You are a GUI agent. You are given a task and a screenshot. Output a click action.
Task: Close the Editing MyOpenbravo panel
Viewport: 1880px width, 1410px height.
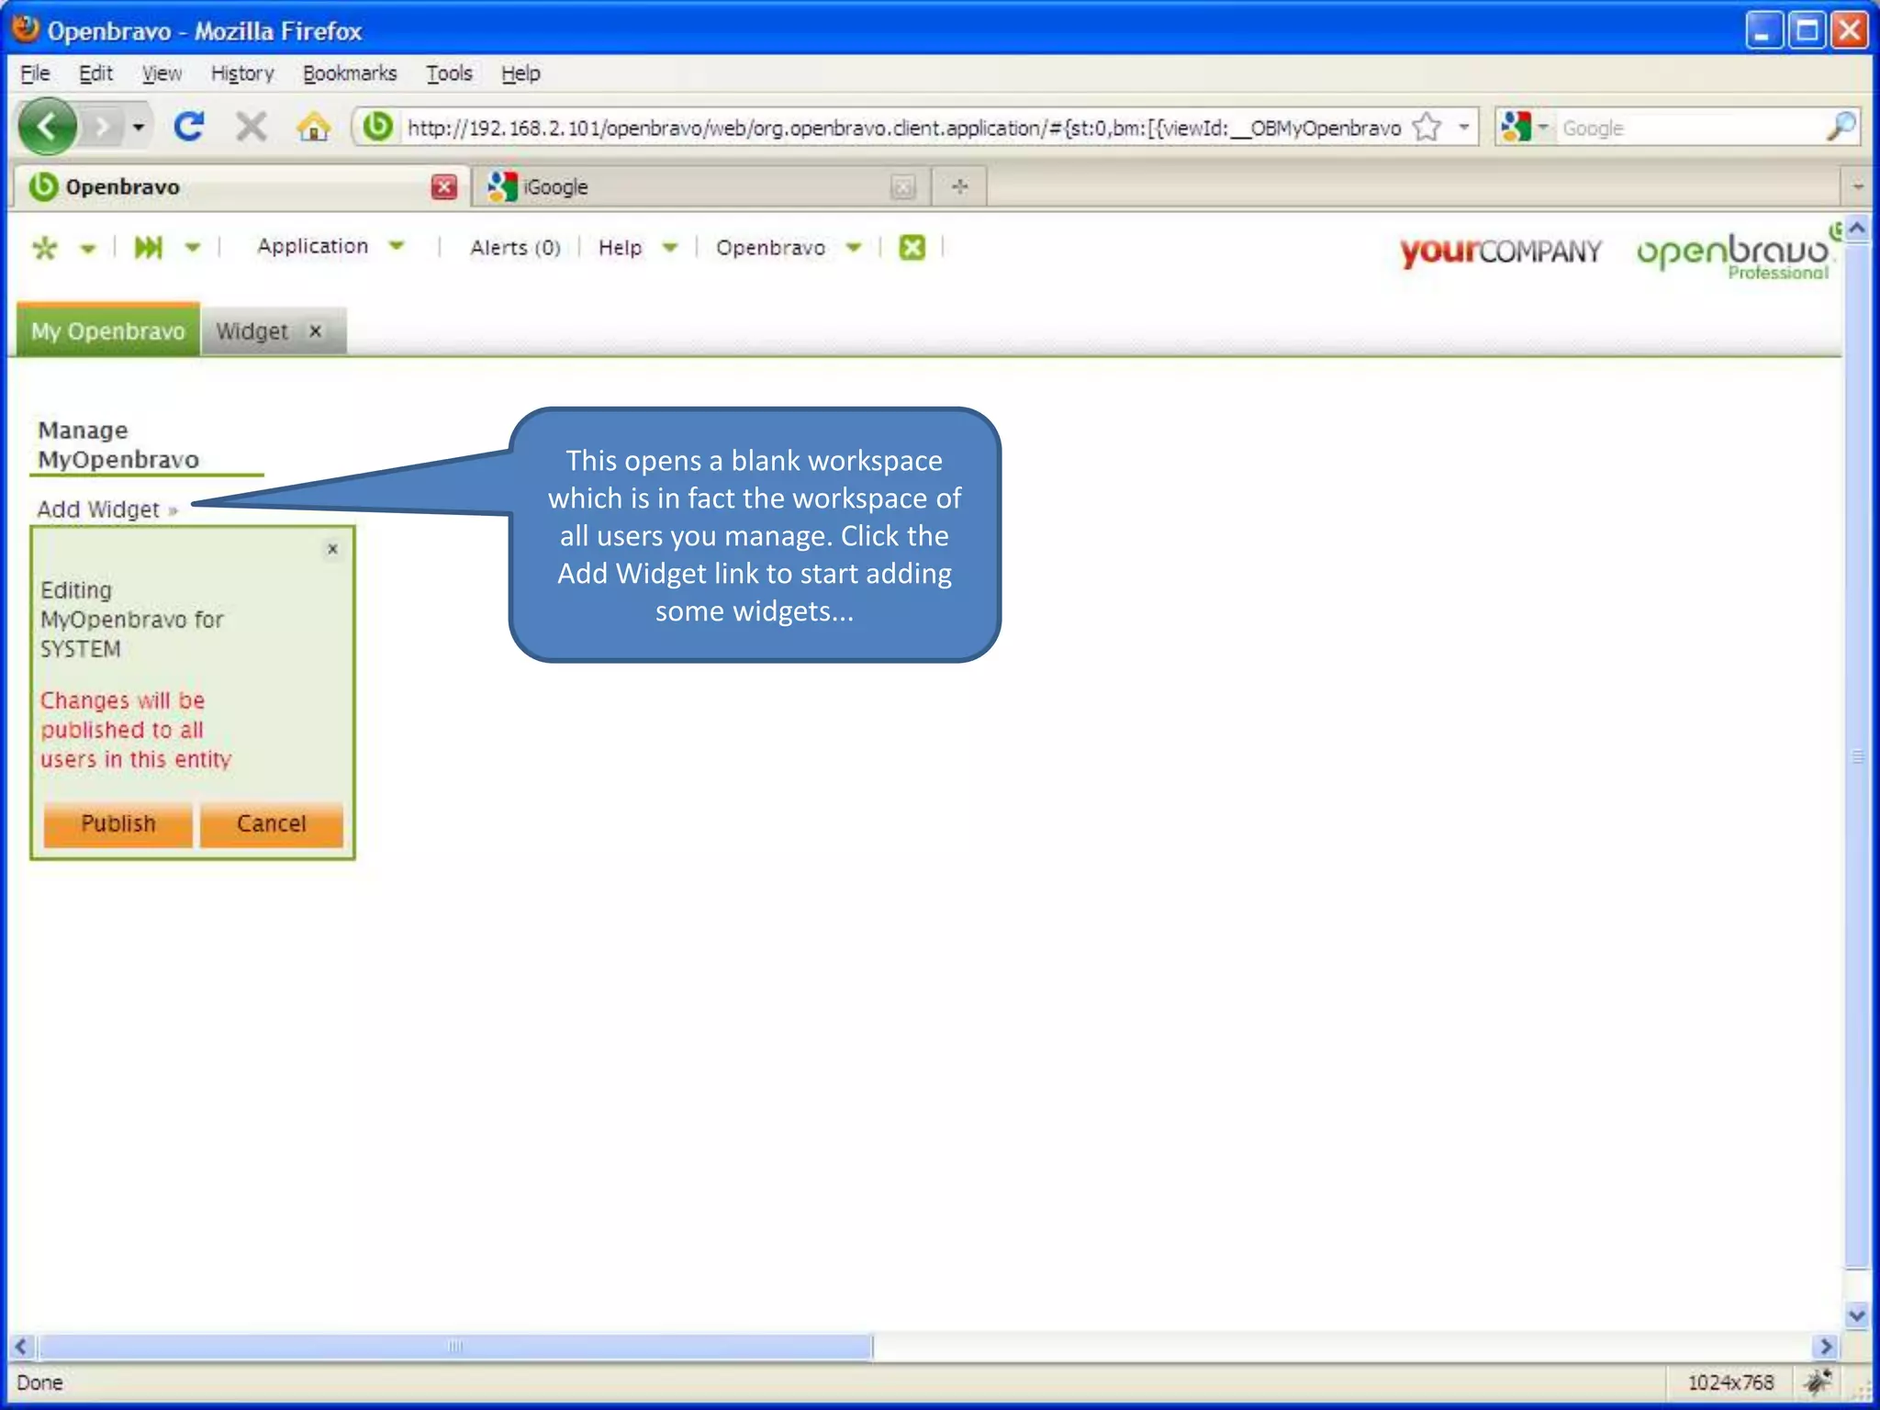(x=333, y=549)
